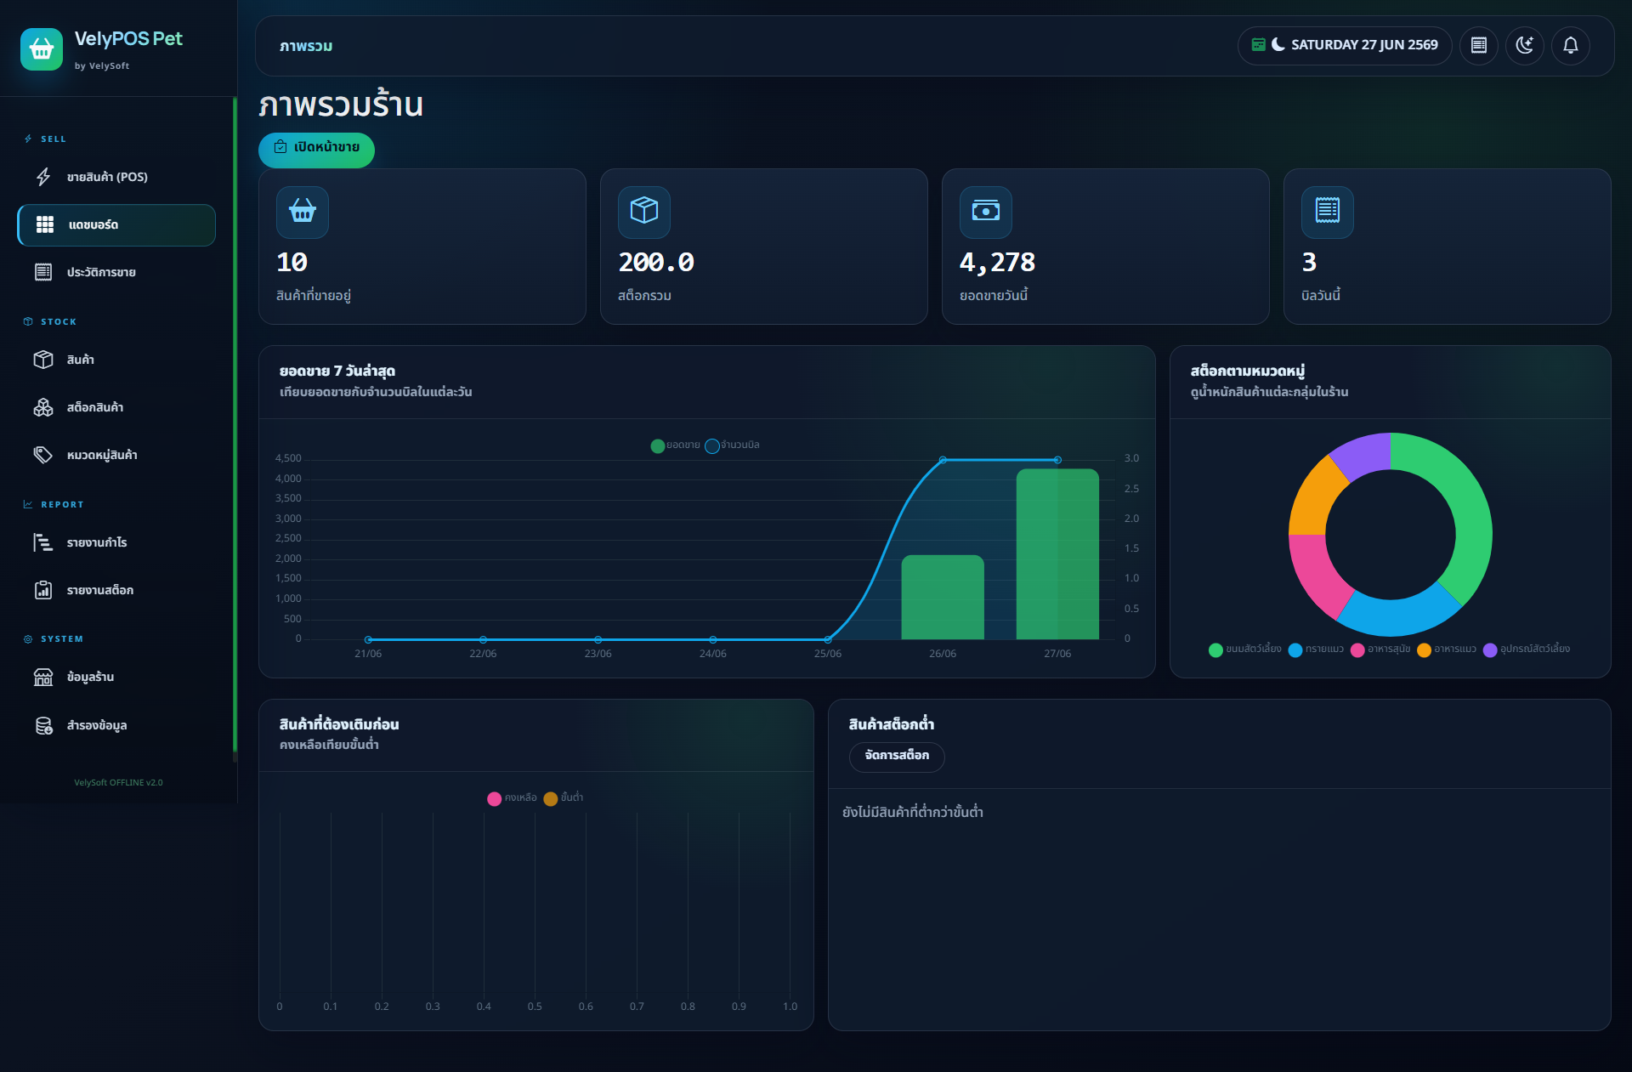The width and height of the screenshot is (1632, 1072).
Task: Click the 21/06 line point
Action: [x=368, y=639]
